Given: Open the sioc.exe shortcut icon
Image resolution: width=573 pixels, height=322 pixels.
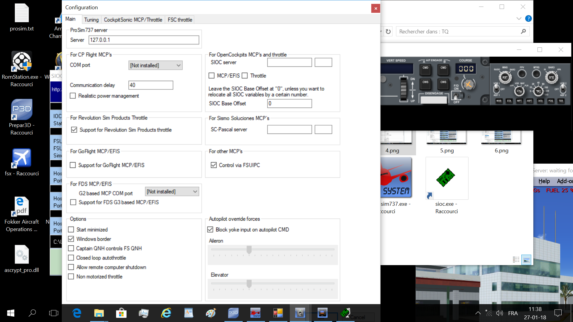Looking at the screenshot, I should pyautogui.click(x=446, y=179).
